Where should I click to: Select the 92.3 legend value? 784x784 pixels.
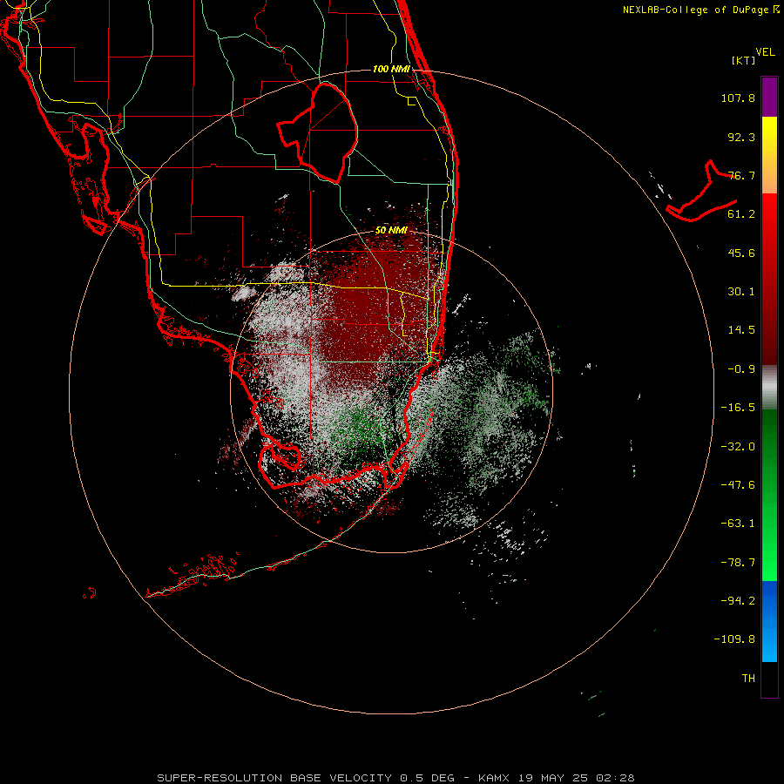741,137
